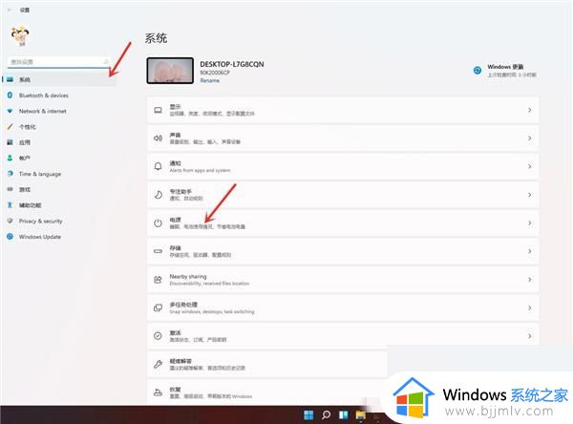Click the back arrow in title bar

coord(10,10)
